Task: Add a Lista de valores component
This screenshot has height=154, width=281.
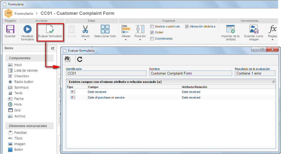Action: [23, 70]
